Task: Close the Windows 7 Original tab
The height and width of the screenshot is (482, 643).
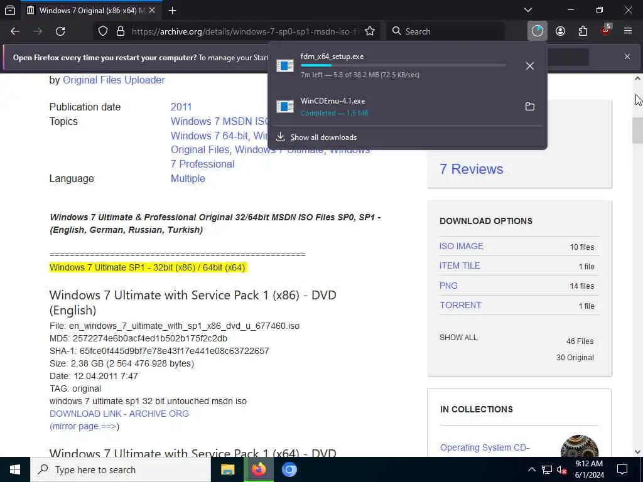Action: click(x=152, y=11)
